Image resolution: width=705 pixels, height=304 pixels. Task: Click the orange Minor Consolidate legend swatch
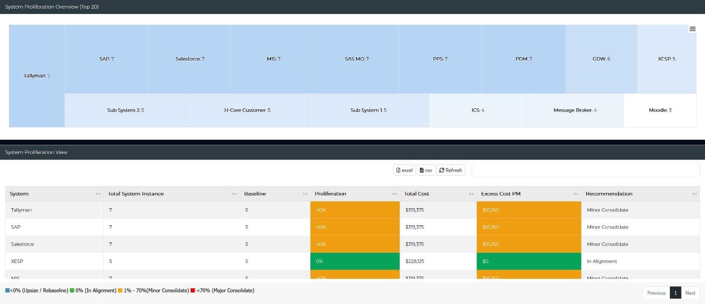pos(120,291)
